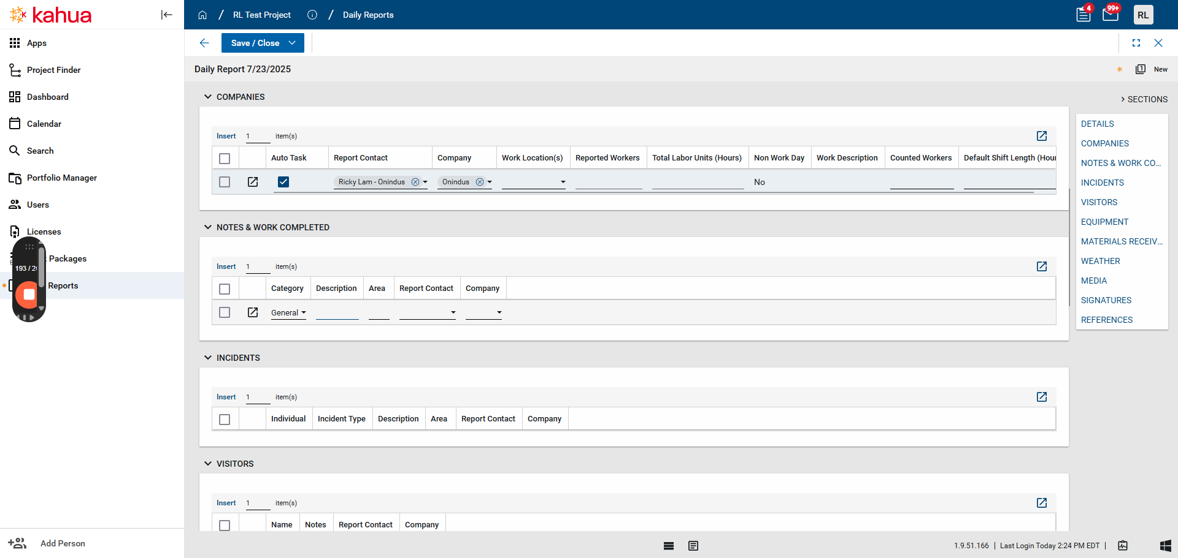Open the messages inbox icon

tap(1111, 15)
